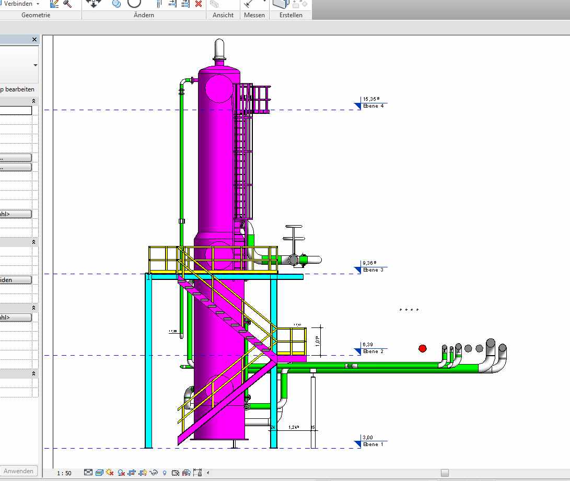The image size is (570, 481).
Task: Click the Temporary Hide/Isolate glasses icon
Action: coord(154,473)
